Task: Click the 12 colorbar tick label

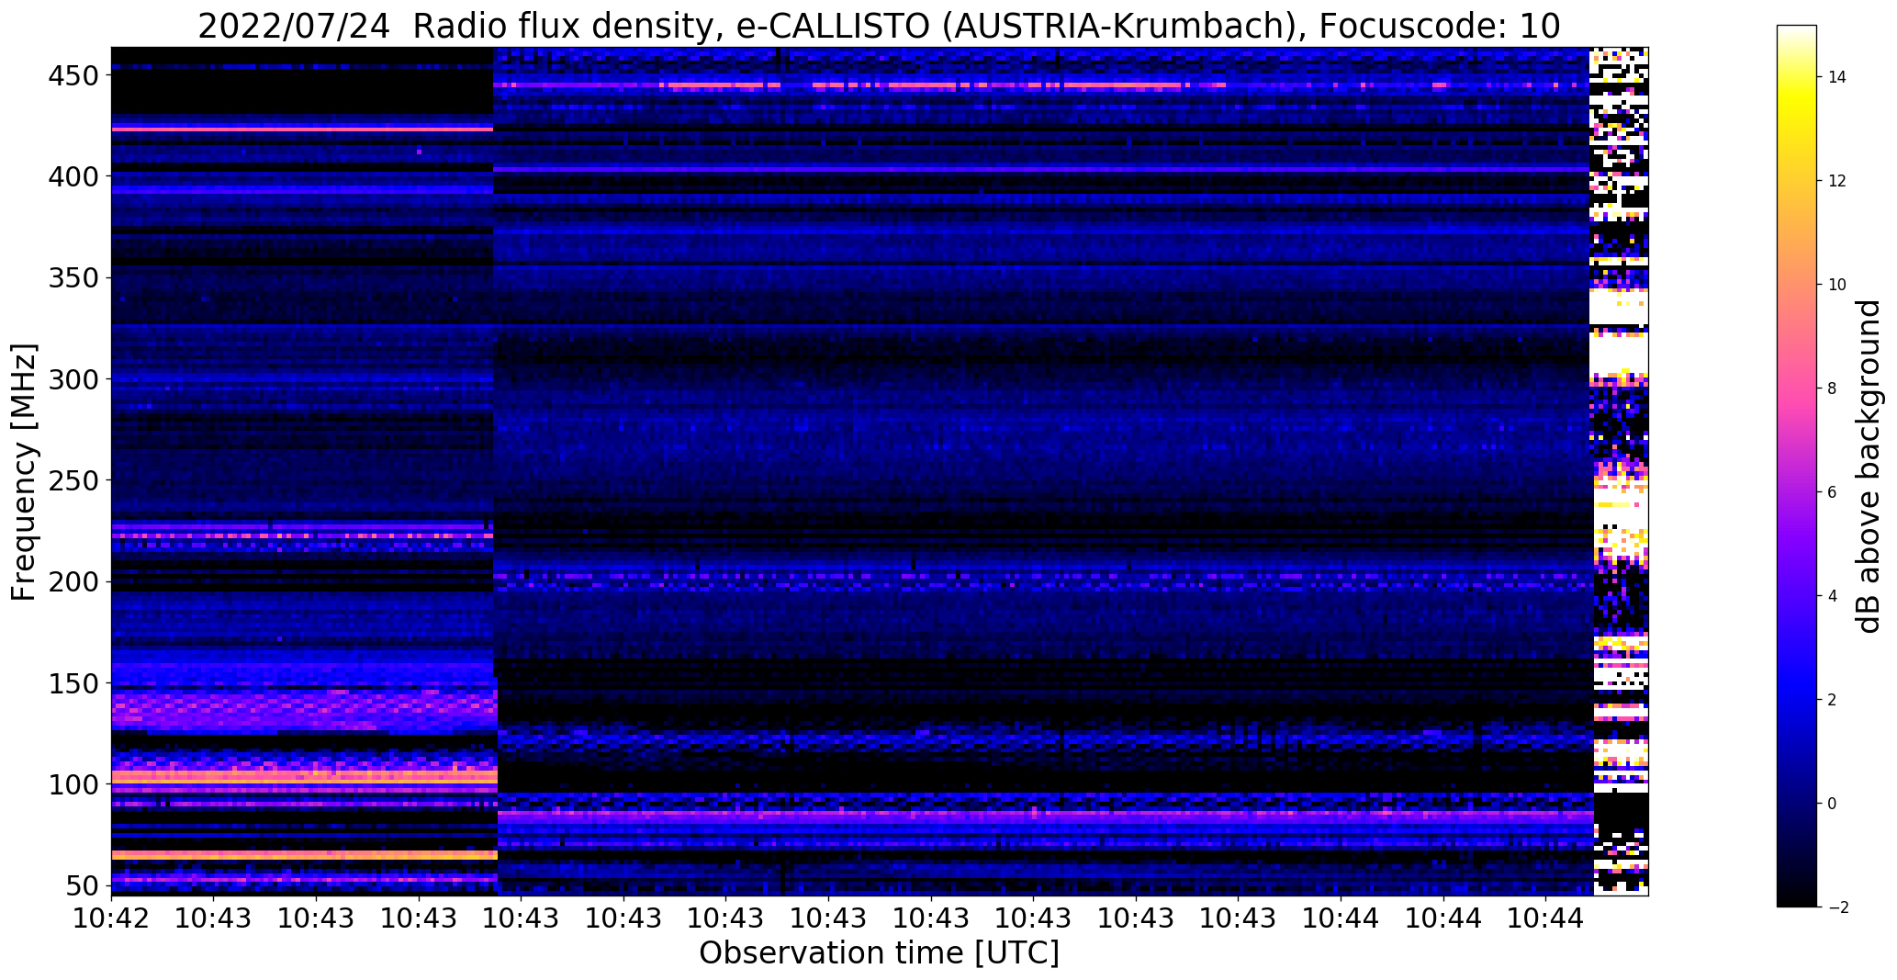Action: [x=1837, y=181]
